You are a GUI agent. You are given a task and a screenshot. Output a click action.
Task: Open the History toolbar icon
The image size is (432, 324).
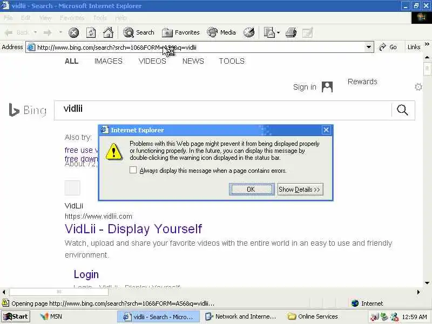point(249,32)
